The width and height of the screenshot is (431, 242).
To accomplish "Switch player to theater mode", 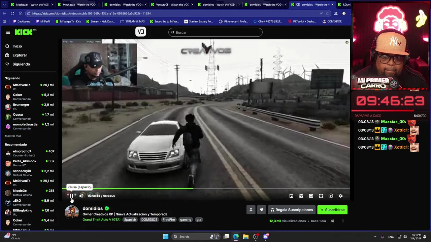I will pyautogui.click(x=311, y=196).
